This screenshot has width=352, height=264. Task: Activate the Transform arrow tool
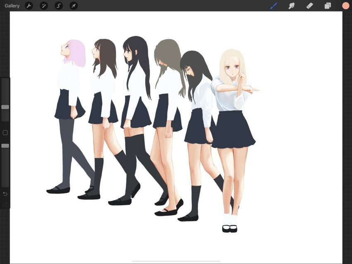click(x=73, y=6)
